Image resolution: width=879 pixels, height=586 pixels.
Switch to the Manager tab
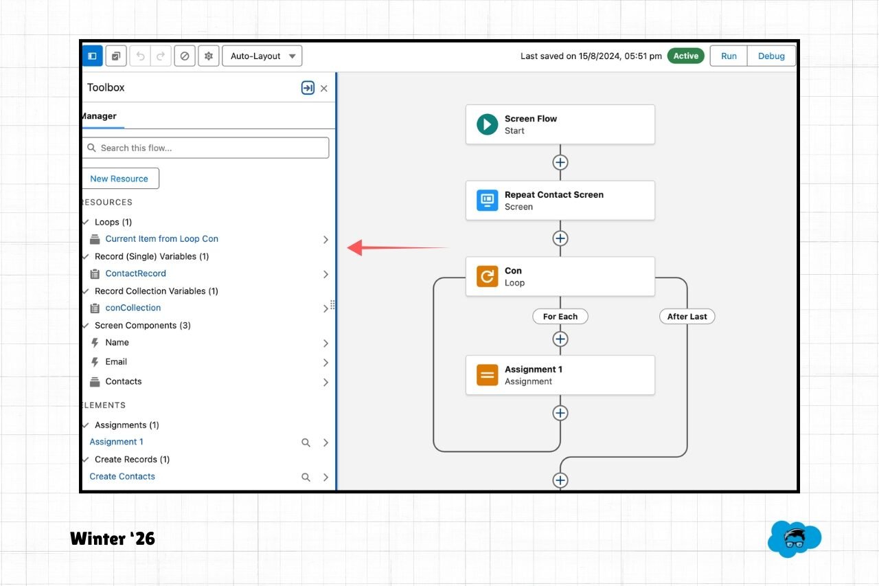click(x=100, y=116)
